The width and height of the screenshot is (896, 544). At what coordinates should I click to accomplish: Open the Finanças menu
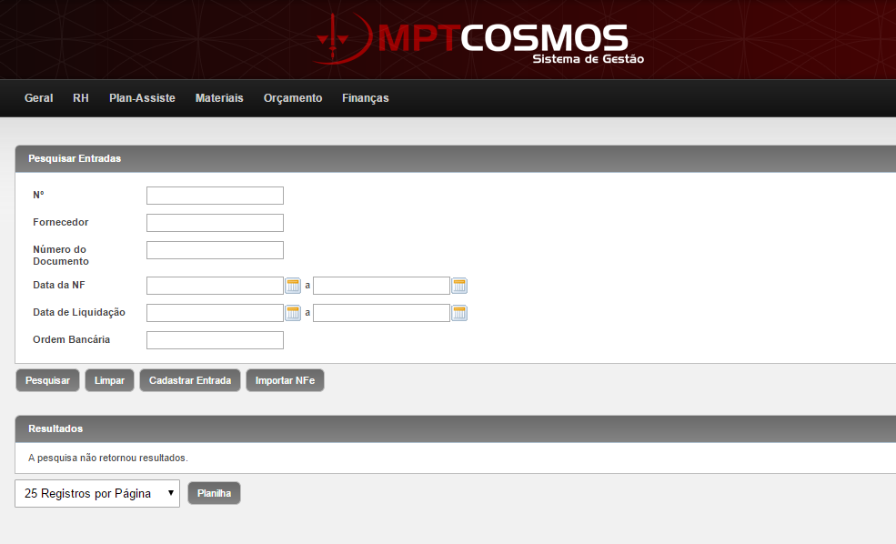tap(365, 98)
